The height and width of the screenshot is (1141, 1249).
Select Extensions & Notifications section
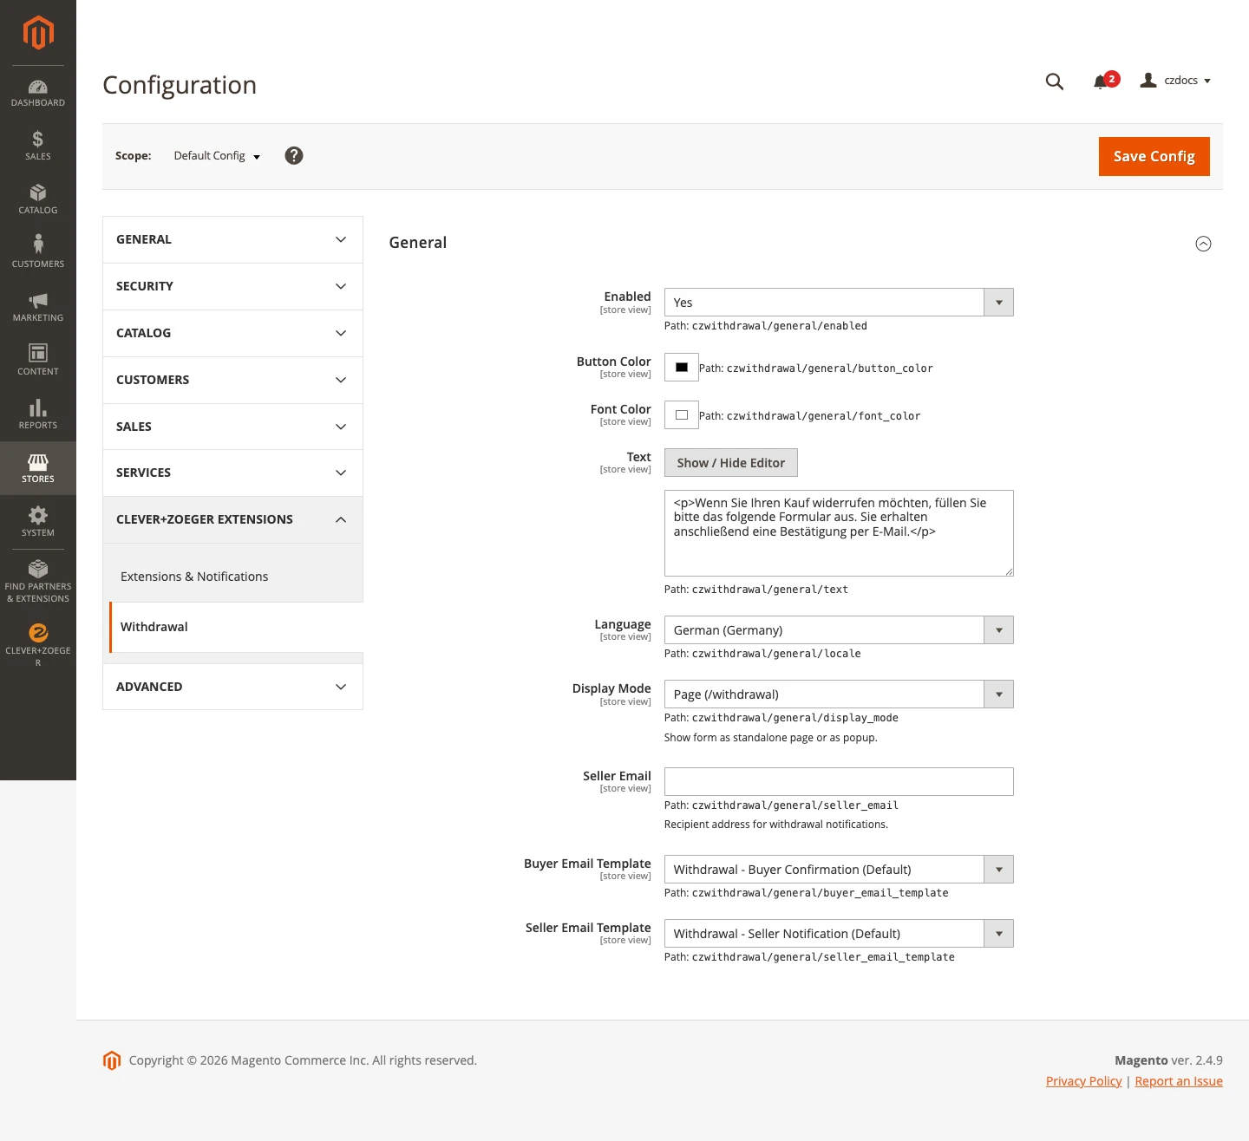[236, 577]
